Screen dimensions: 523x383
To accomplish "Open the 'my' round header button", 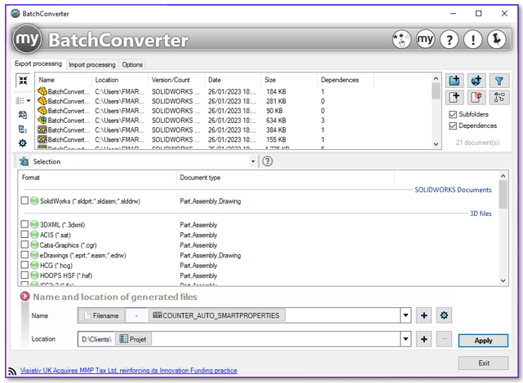I will click(x=425, y=40).
